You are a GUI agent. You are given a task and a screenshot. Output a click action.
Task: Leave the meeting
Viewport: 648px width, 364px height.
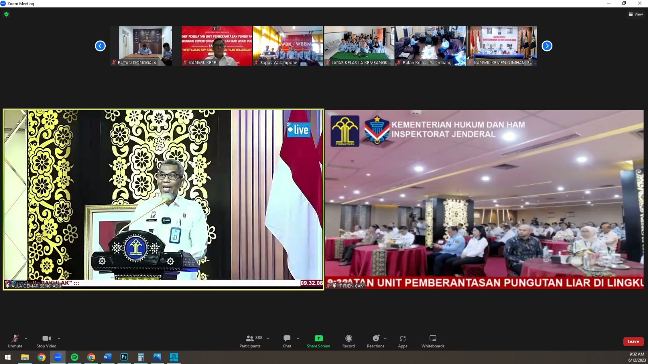pyautogui.click(x=633, y=341)
